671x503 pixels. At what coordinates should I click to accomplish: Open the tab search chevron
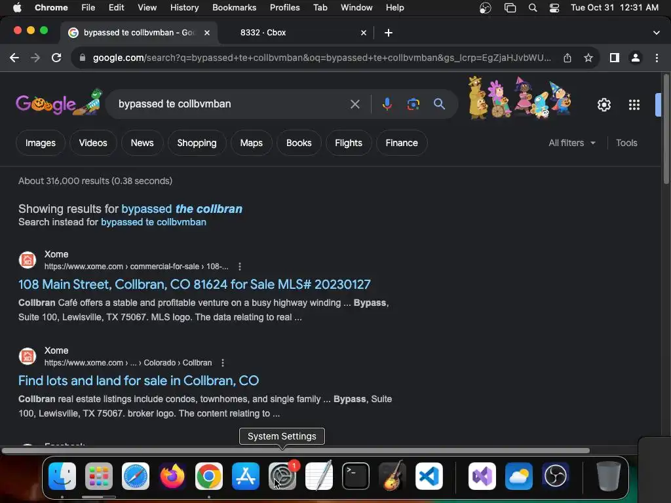tap(657, 33)
